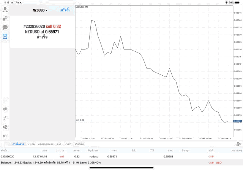This screenshot has width=243, height=170.
Task: Open the Quotes up/down arrows icon
Action: pos(5,18)
